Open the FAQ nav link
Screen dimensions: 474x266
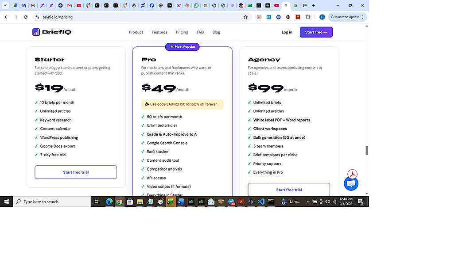click(200, 32)
